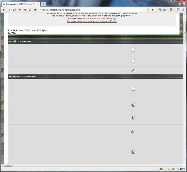The width and height of the screenshot is (187, 172).
Task: Bookmark page with address bar star outline
Action: [41, 10]
